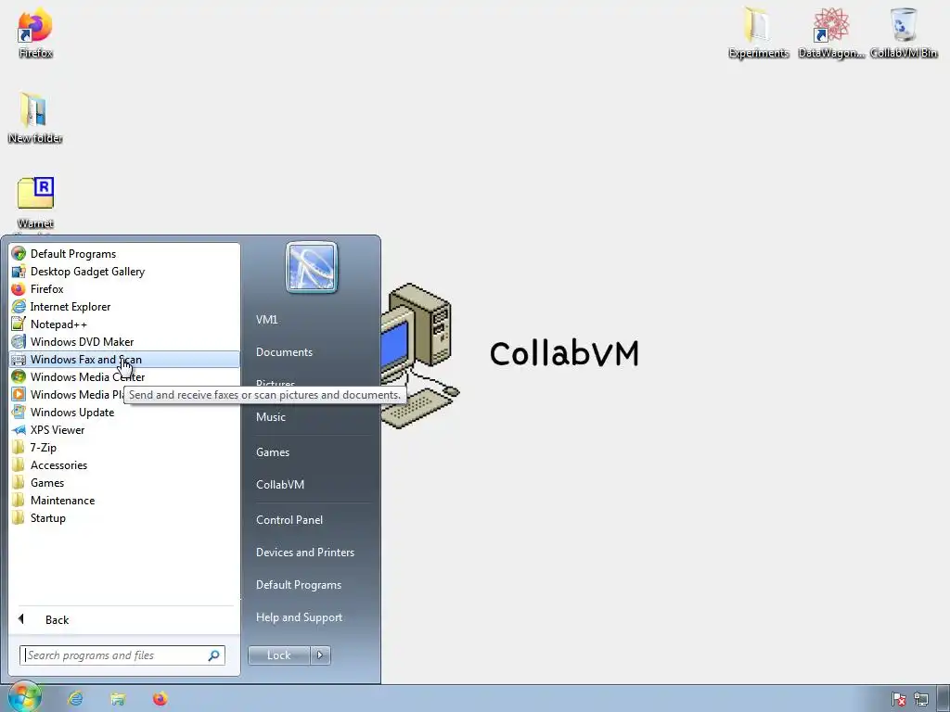Go Back to the previous Start menu view
This screenshot has width=950, height=712.
click(x=124, y=619)
